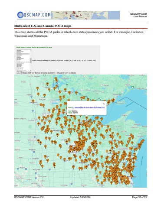Close the park info popup
This screenshot has height=208, width=161.
104,104
